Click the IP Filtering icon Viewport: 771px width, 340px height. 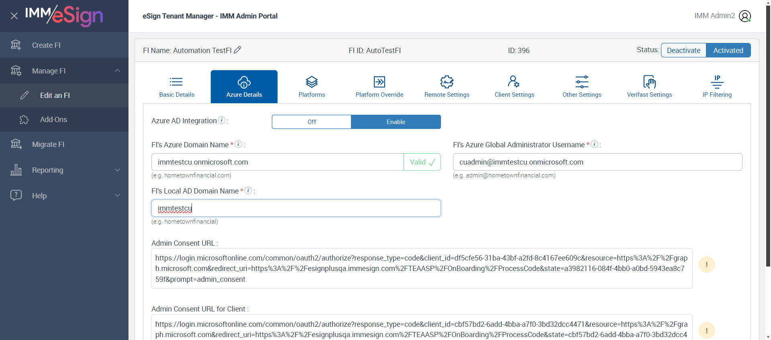pyautogui.click(x=717, y=81)
